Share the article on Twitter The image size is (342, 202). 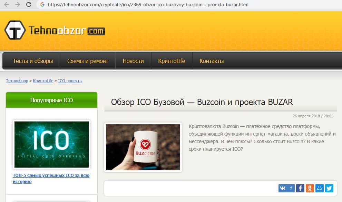click(329, 188)
